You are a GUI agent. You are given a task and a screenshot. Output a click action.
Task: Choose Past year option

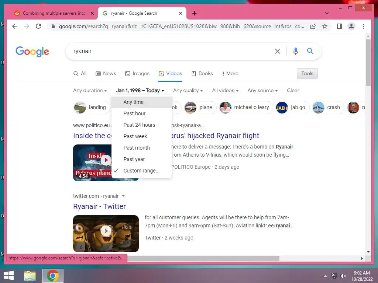(x=141, y=159)
